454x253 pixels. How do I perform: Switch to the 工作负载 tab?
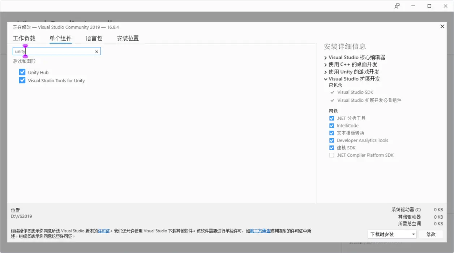[24, 38]
